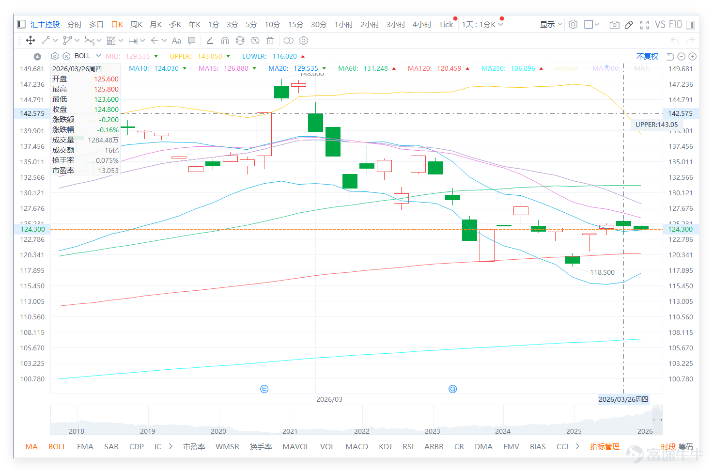Toggle the EMA main indicator

tap(85, 446)
